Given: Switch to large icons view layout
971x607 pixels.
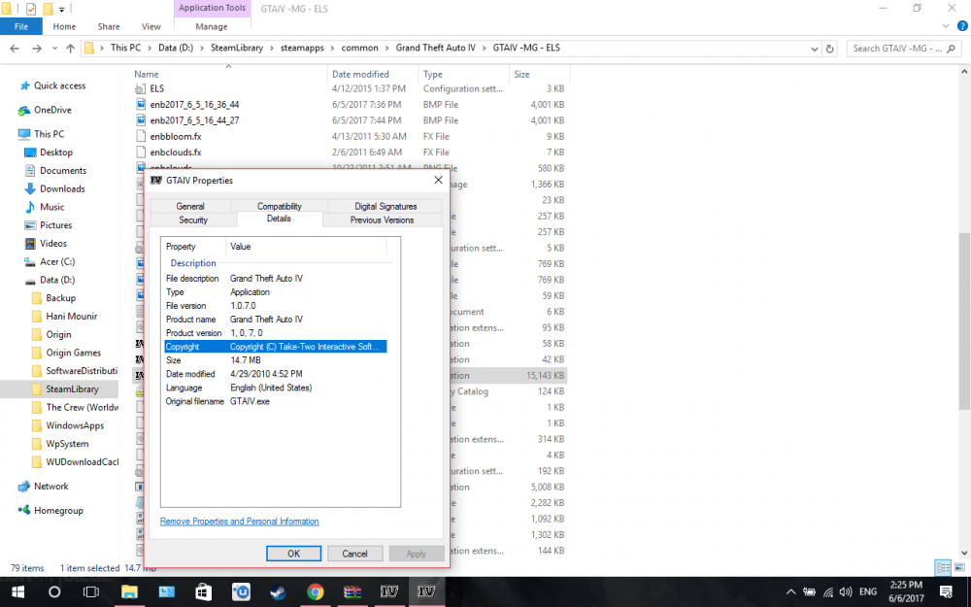Looking at the screenshot, I should (x=959, y=567).
